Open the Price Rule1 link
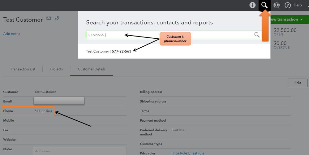Image resolution: width=309 pixels, height=155 pixels. pos(180,153)
